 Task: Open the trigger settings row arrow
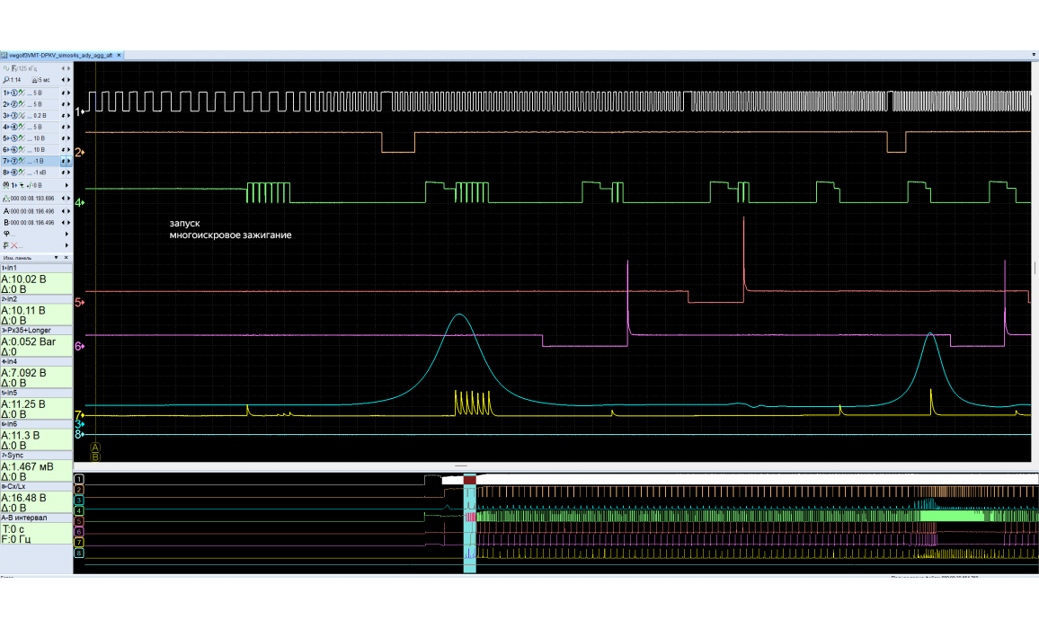coord(67,184)
